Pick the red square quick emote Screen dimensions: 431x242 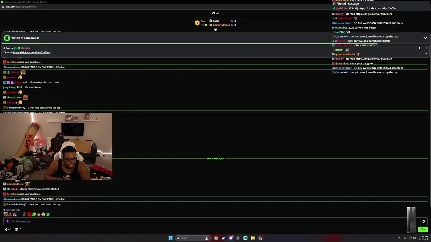(x=29, y=214)
